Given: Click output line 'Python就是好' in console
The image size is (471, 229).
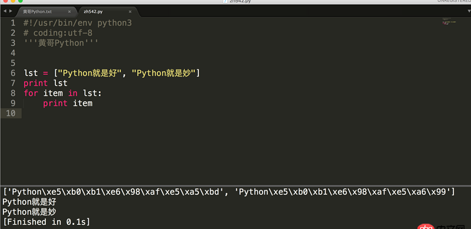Looking at the screenshot, I should (x=29, y=202).
